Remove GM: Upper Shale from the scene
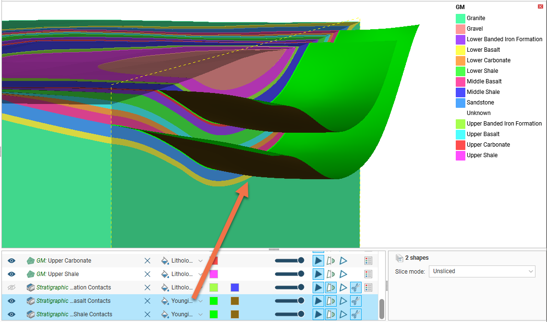 tap(147, 274)
